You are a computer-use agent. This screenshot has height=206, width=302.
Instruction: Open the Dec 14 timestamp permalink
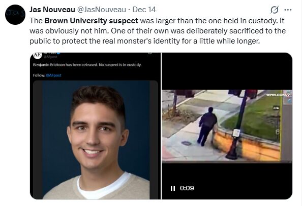point(144,10)
